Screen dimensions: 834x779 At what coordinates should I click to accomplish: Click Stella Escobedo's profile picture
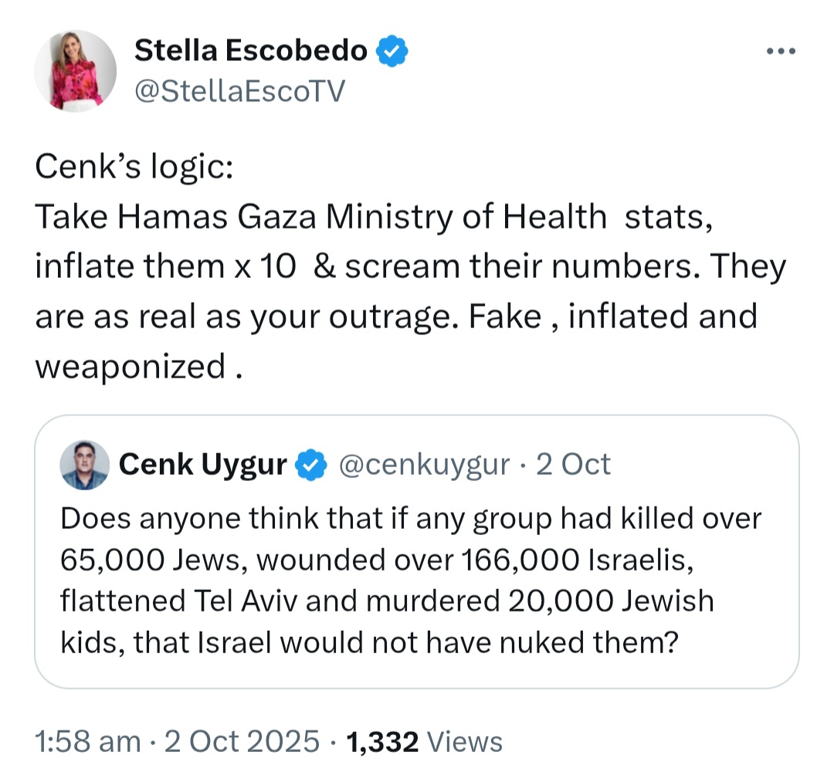coord(76,71)
